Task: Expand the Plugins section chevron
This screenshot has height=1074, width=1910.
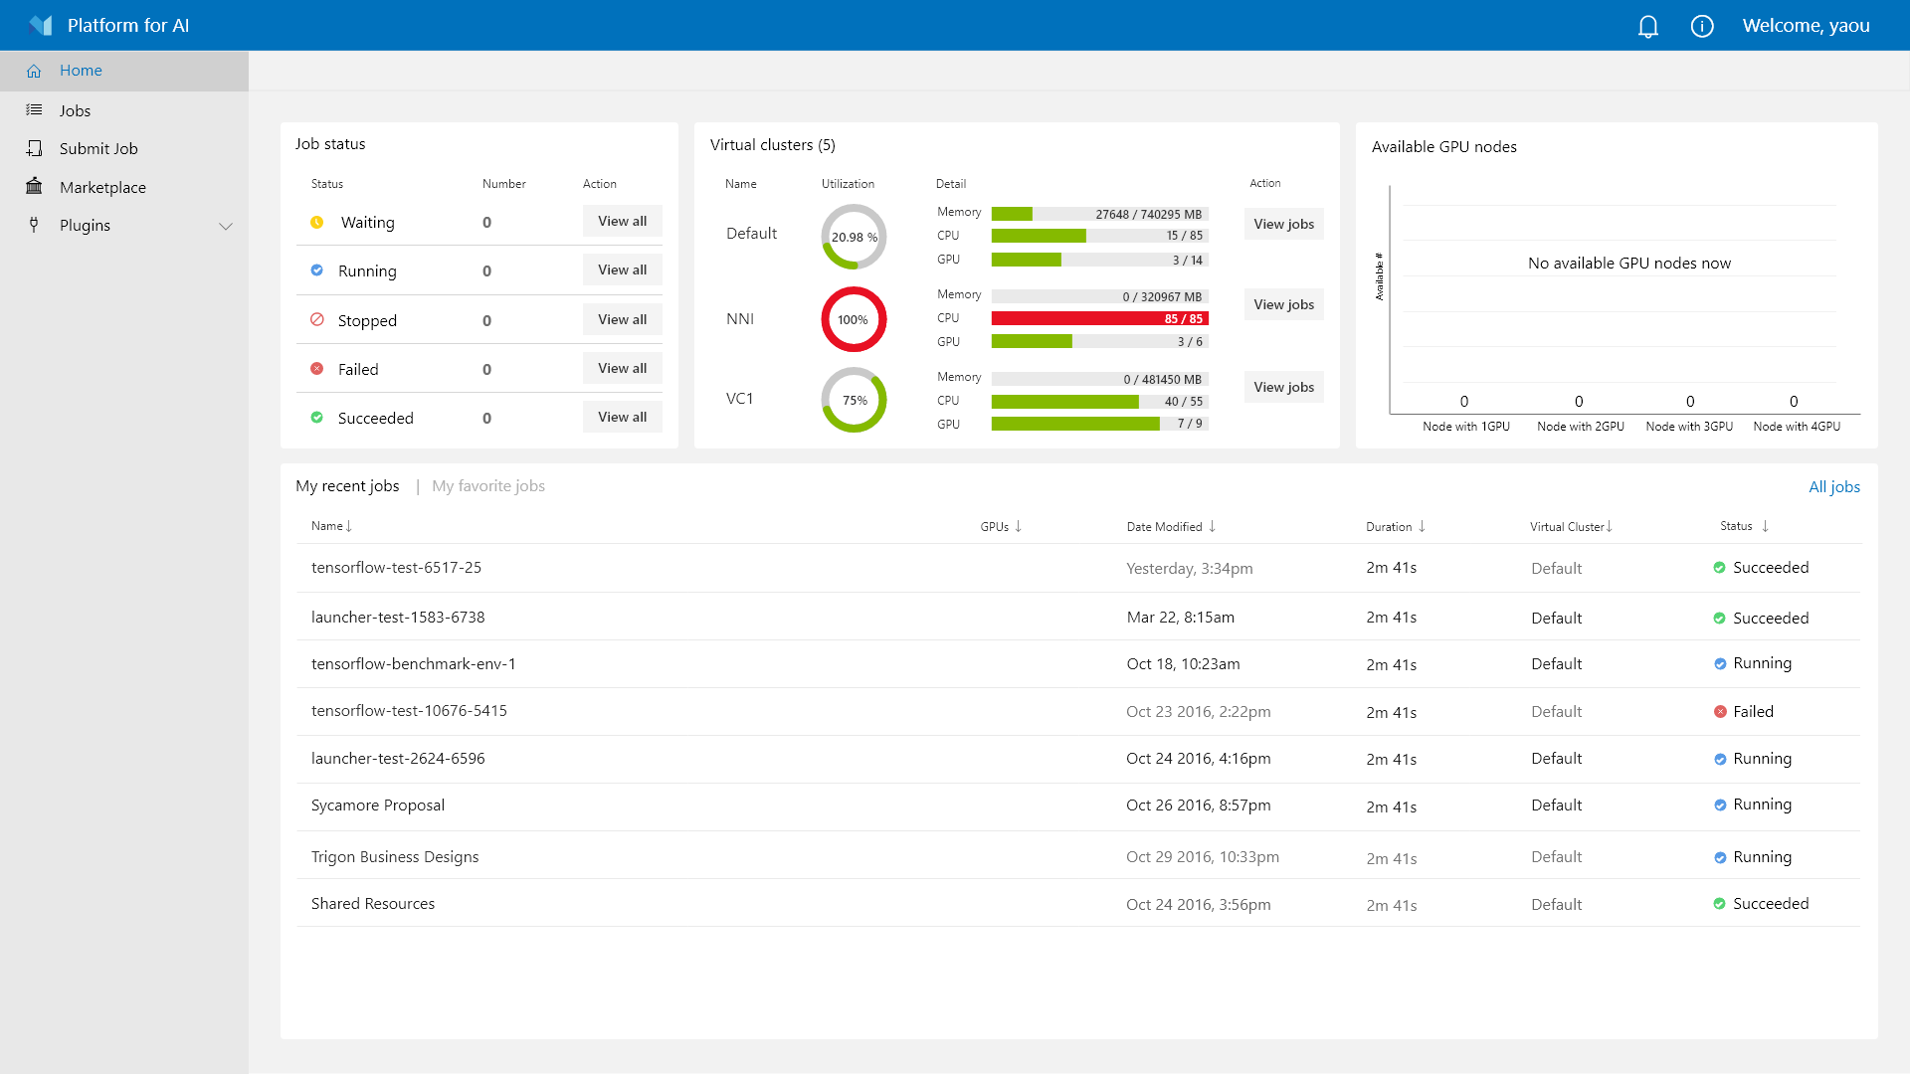Action: (227, 226)
